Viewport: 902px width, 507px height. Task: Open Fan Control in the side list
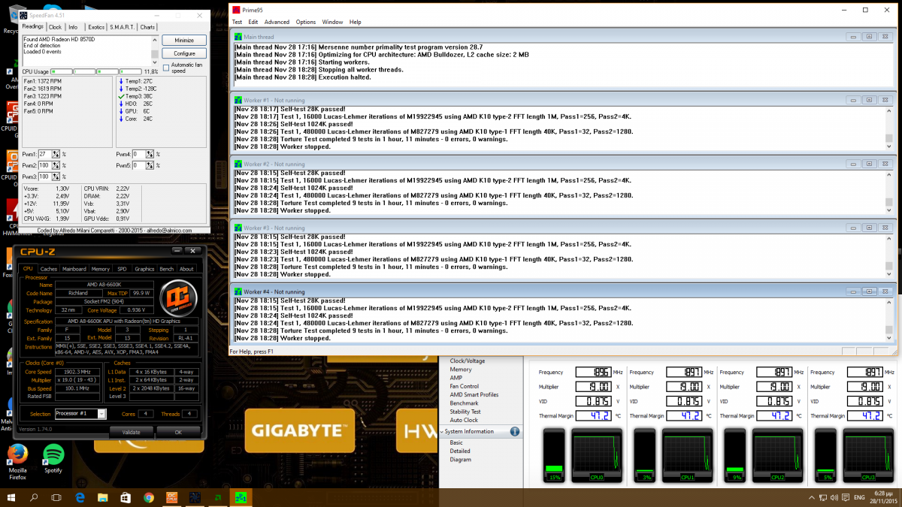coord(465,386)
